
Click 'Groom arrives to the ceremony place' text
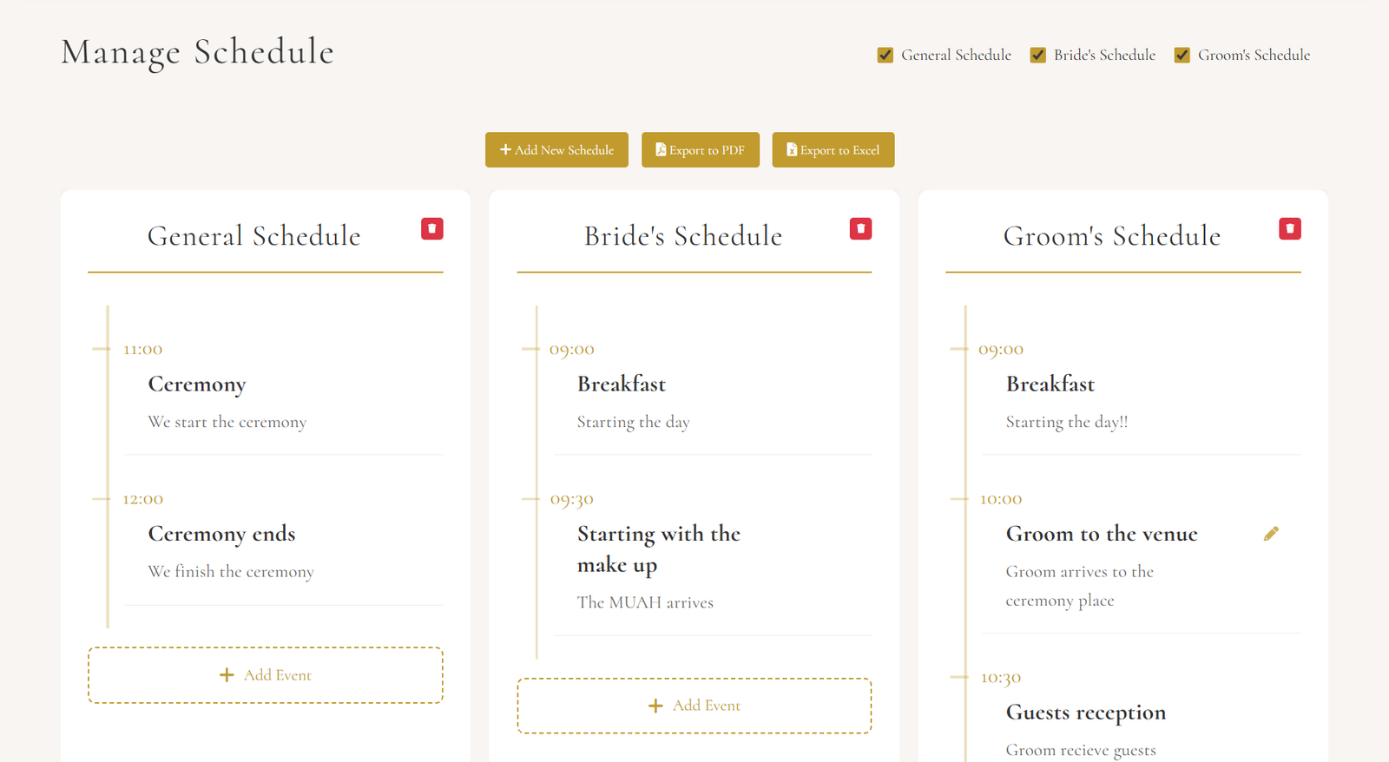(1080, 586)
